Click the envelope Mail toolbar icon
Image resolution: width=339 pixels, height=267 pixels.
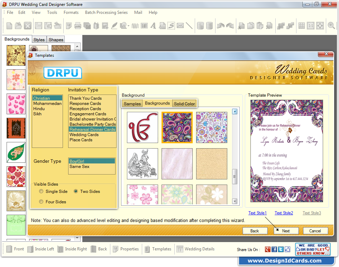coord(180,26)
